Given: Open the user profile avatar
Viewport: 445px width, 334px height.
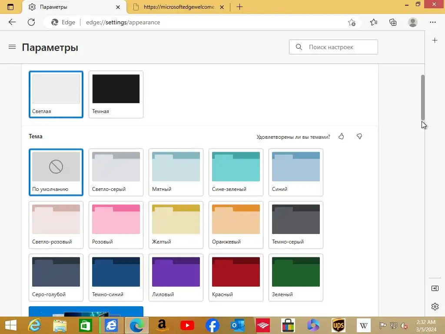Looking at the screenshot, I should 413,22.
